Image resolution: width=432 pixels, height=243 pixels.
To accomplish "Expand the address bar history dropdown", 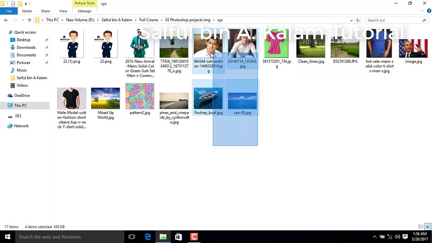I will (x=351, y=20).
